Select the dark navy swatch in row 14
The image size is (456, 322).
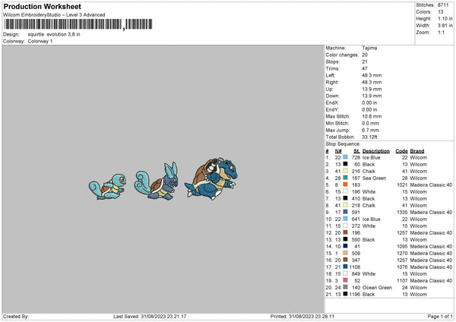[345, 246]
